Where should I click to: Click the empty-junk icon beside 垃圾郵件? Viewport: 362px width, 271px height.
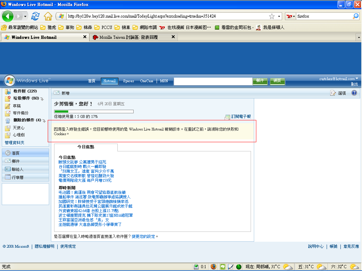coord(42,99)
